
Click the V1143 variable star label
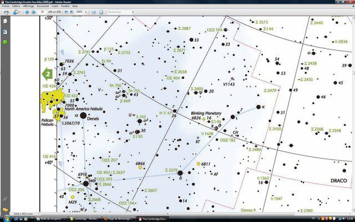(229, 84)
